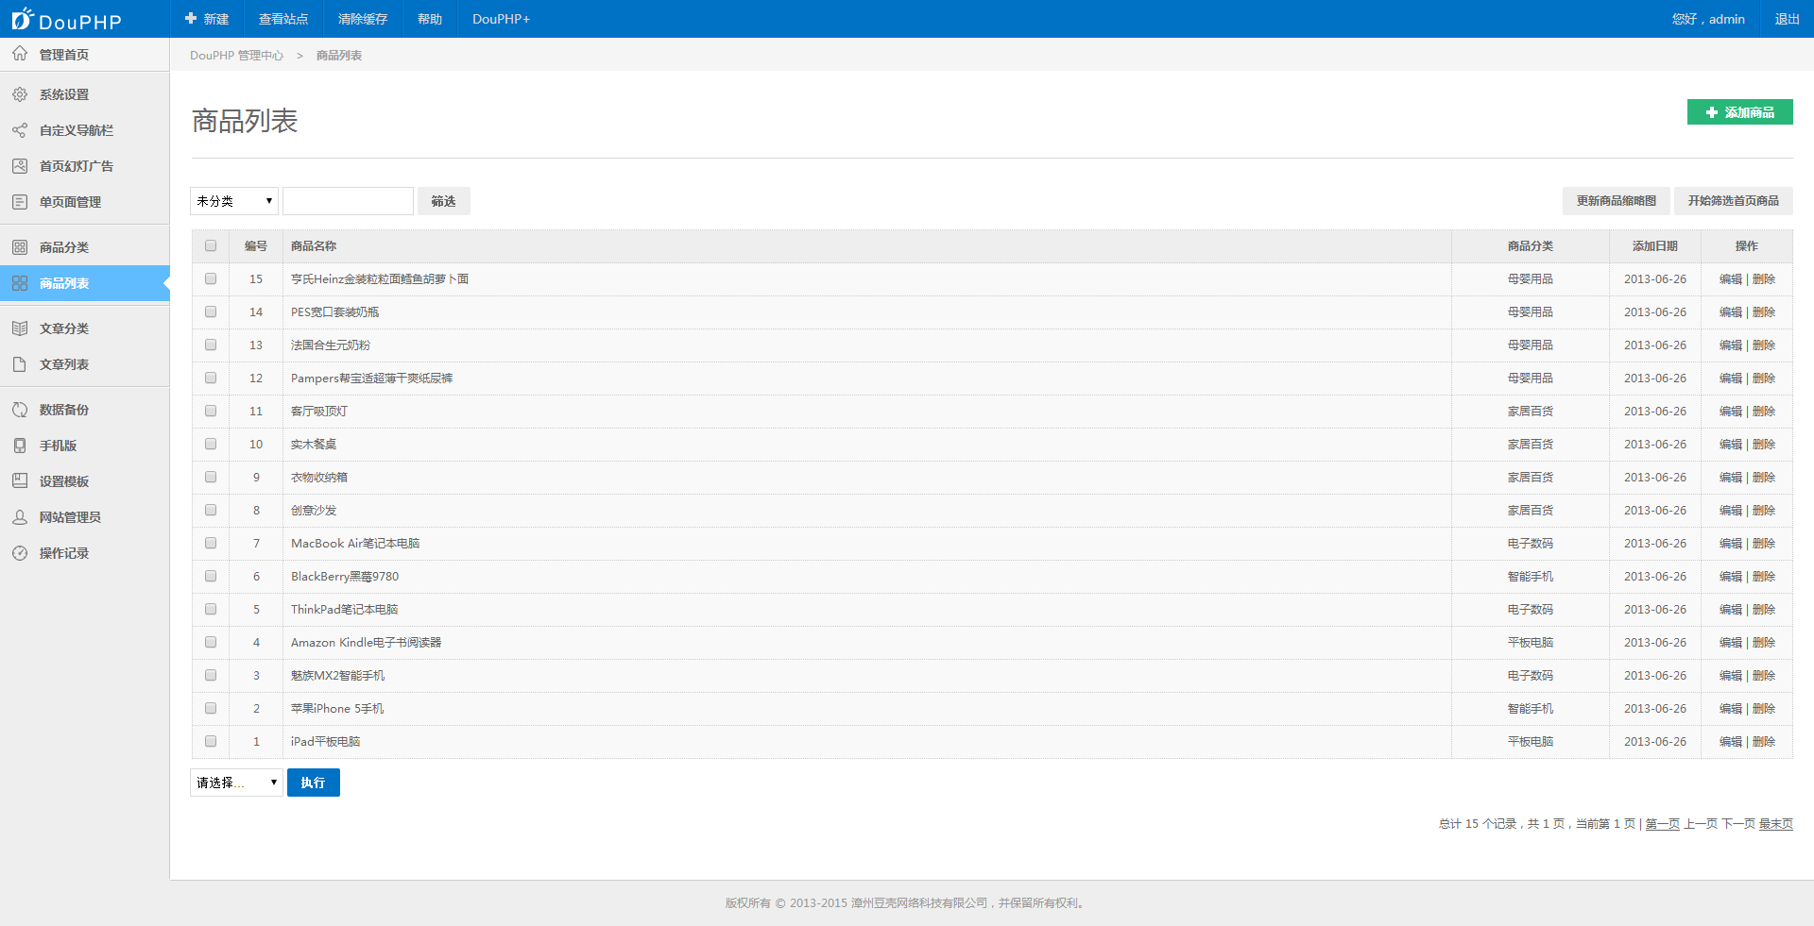Click 删除 for 创意沙发 row
1814x926 pixels.
(1764, 511)
